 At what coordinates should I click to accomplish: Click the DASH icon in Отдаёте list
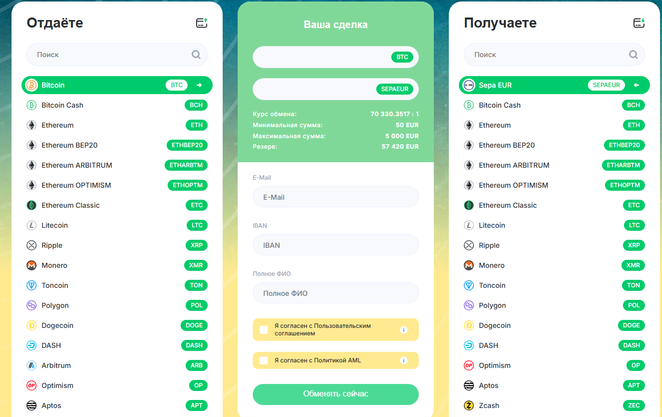tap(32, 345)
